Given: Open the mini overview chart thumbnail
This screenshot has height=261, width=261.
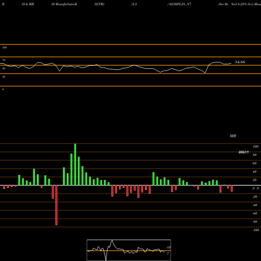Looking at the screenshot, I should 129,250.
